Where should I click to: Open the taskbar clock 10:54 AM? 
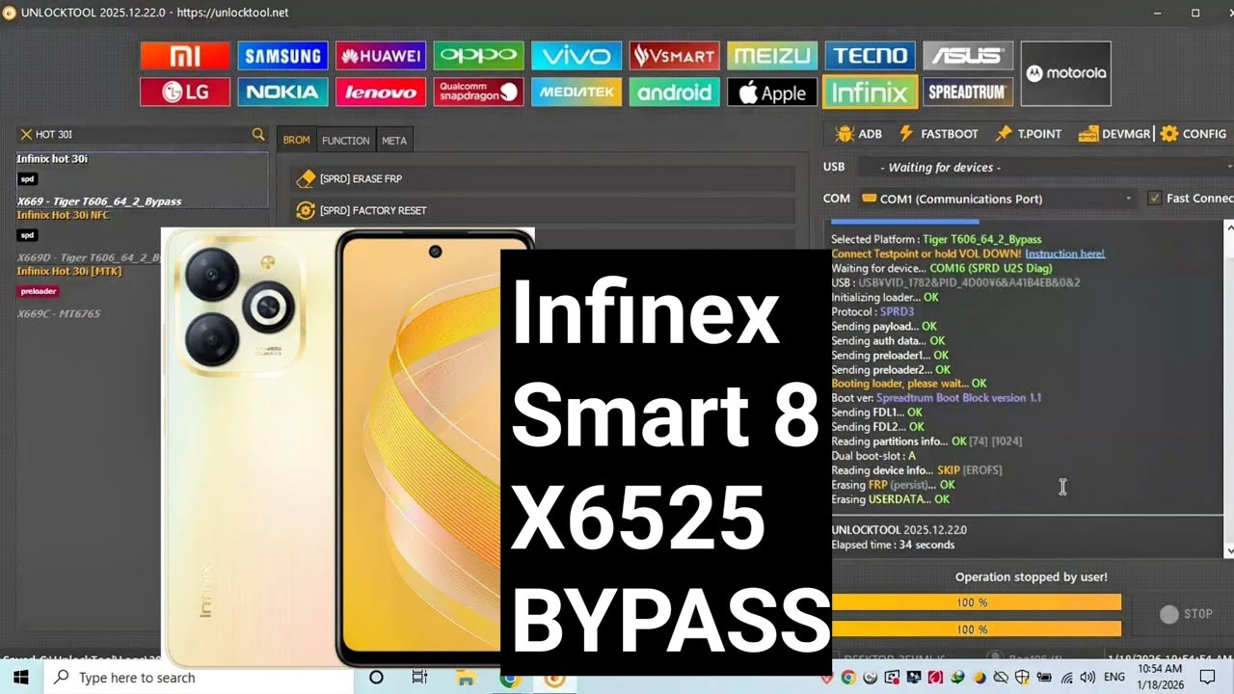[x=1161, y=677]
